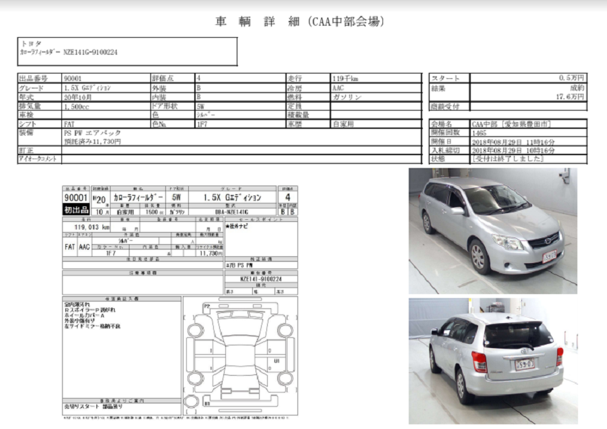The height and width of the screenshot is (429, 607).
Task: Click the model code DBA-NZE141G on sheet
Action: (x=231, y=212)
